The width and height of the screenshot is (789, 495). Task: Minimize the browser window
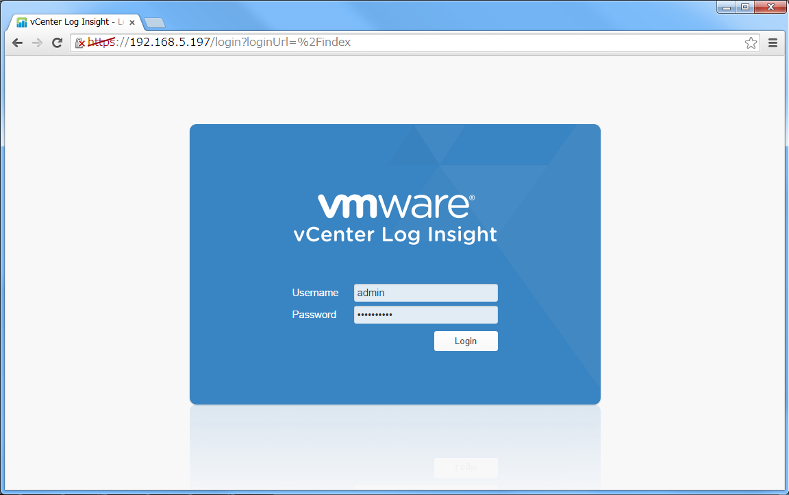pyautogui.click(x=727, y=7)
